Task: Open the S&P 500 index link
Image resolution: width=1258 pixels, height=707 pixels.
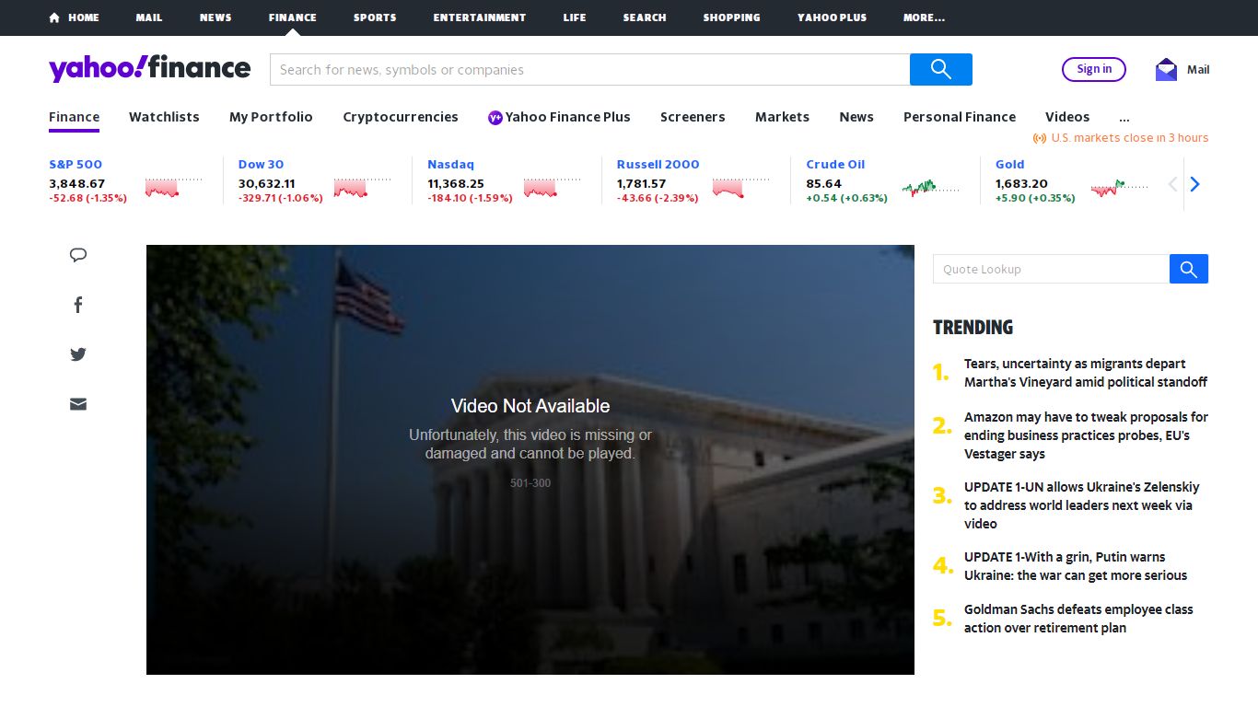Action: 76,164
